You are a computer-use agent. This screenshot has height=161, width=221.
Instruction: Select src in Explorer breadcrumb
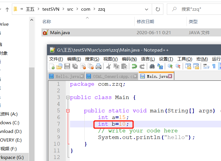[x=70, y=10]
